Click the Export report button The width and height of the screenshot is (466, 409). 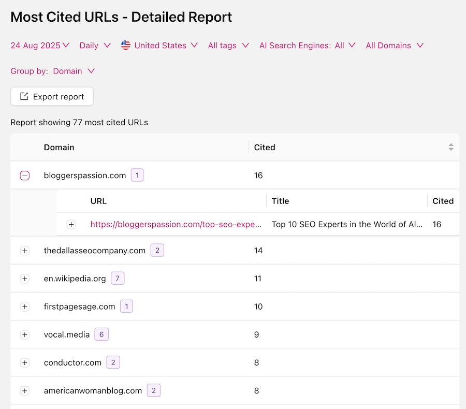[x=52, y=97]
